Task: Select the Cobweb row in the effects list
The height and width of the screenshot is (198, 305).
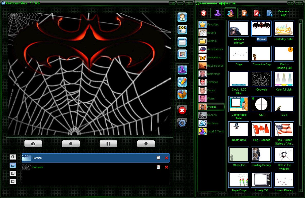Action: point(95,167)
